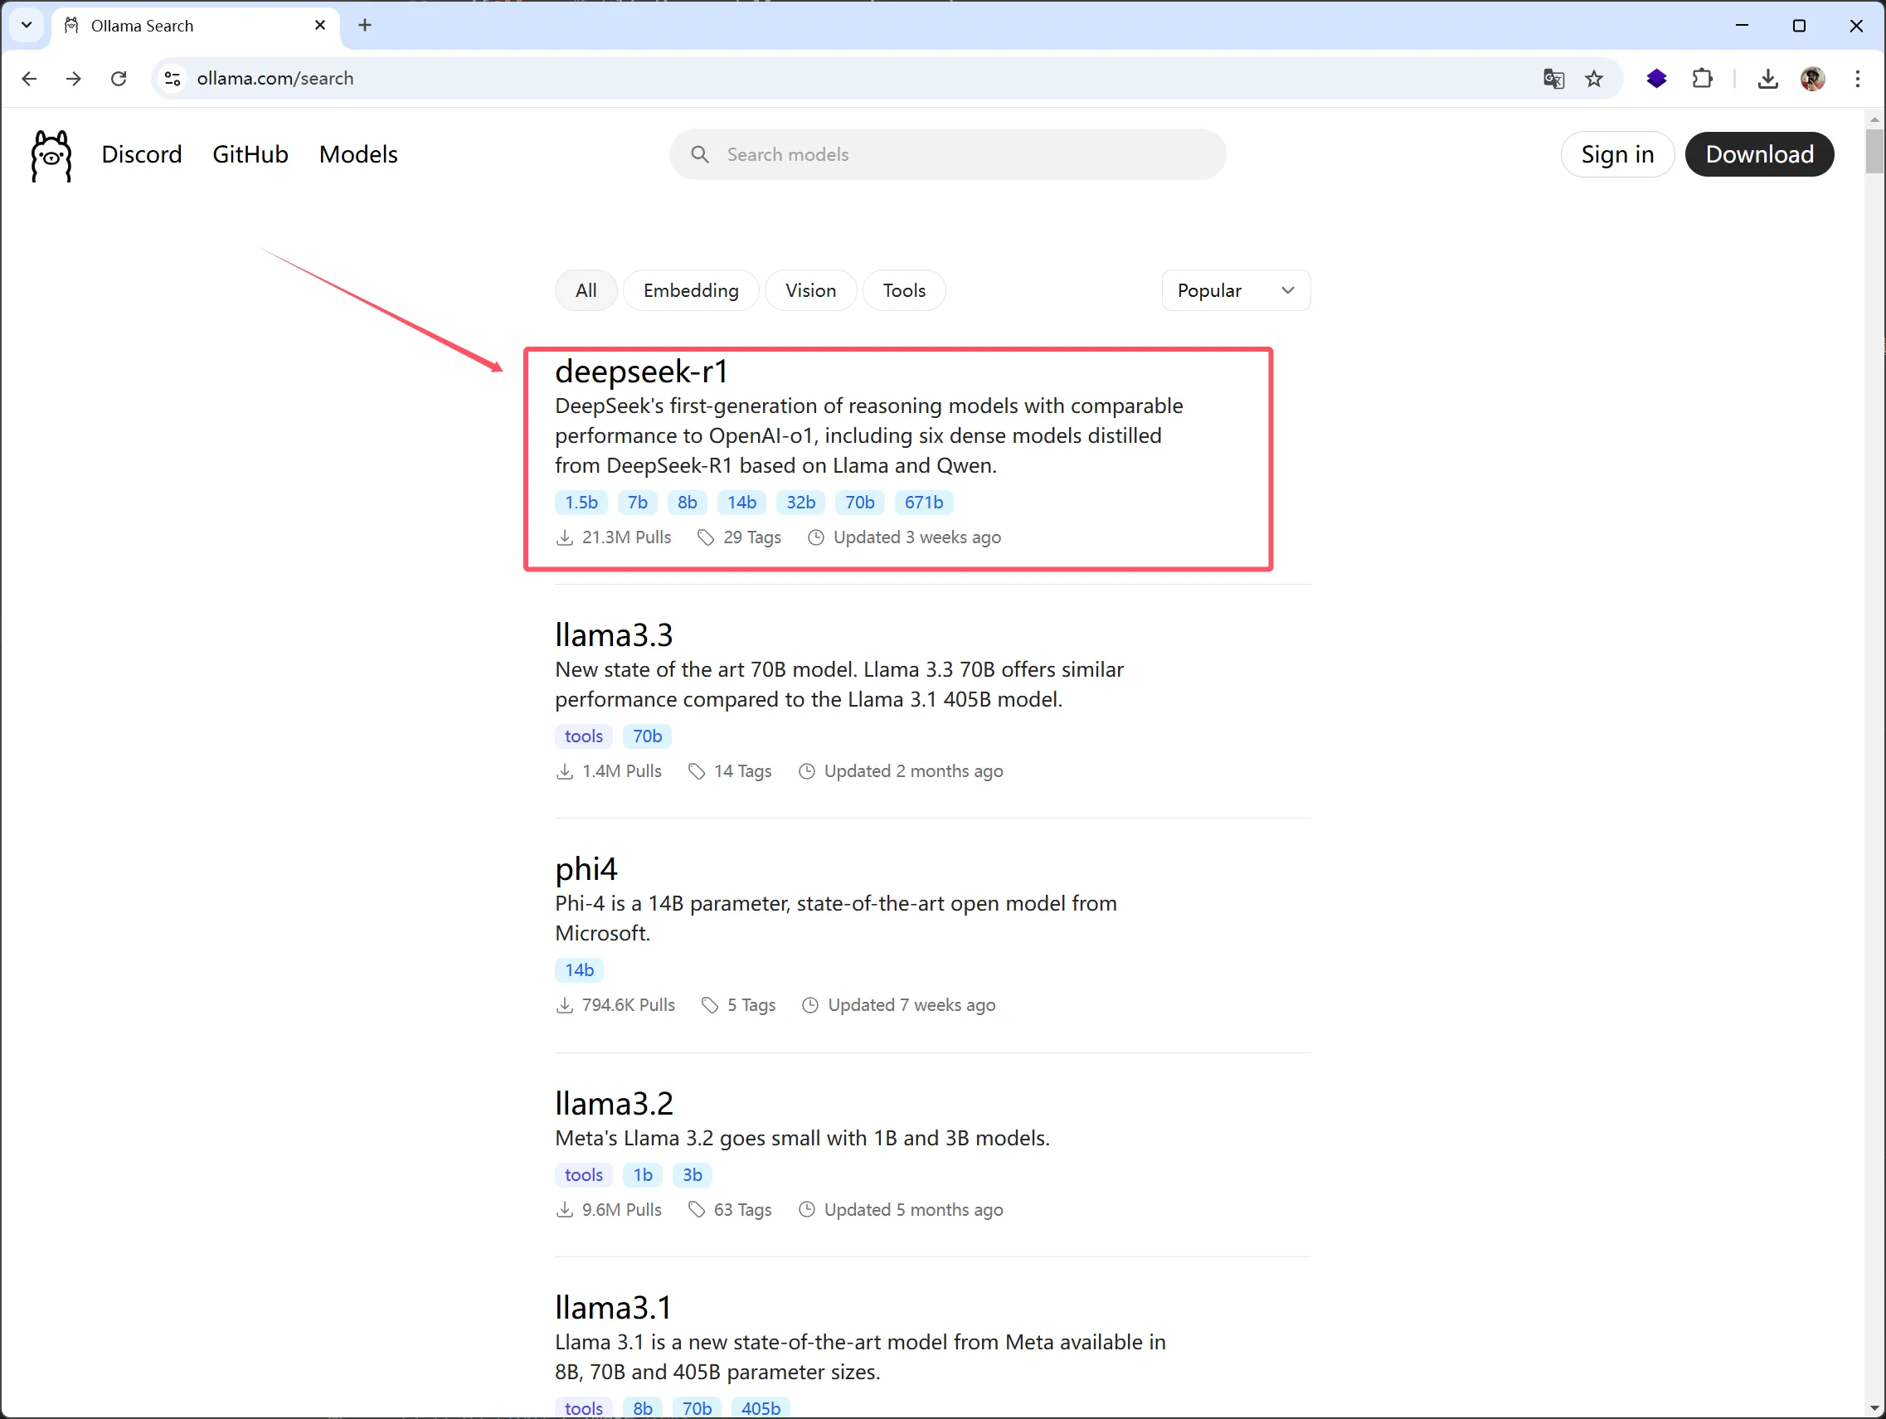Open the GitHub link
This screenshot has width=1886, height=1419.
(250, 154)
